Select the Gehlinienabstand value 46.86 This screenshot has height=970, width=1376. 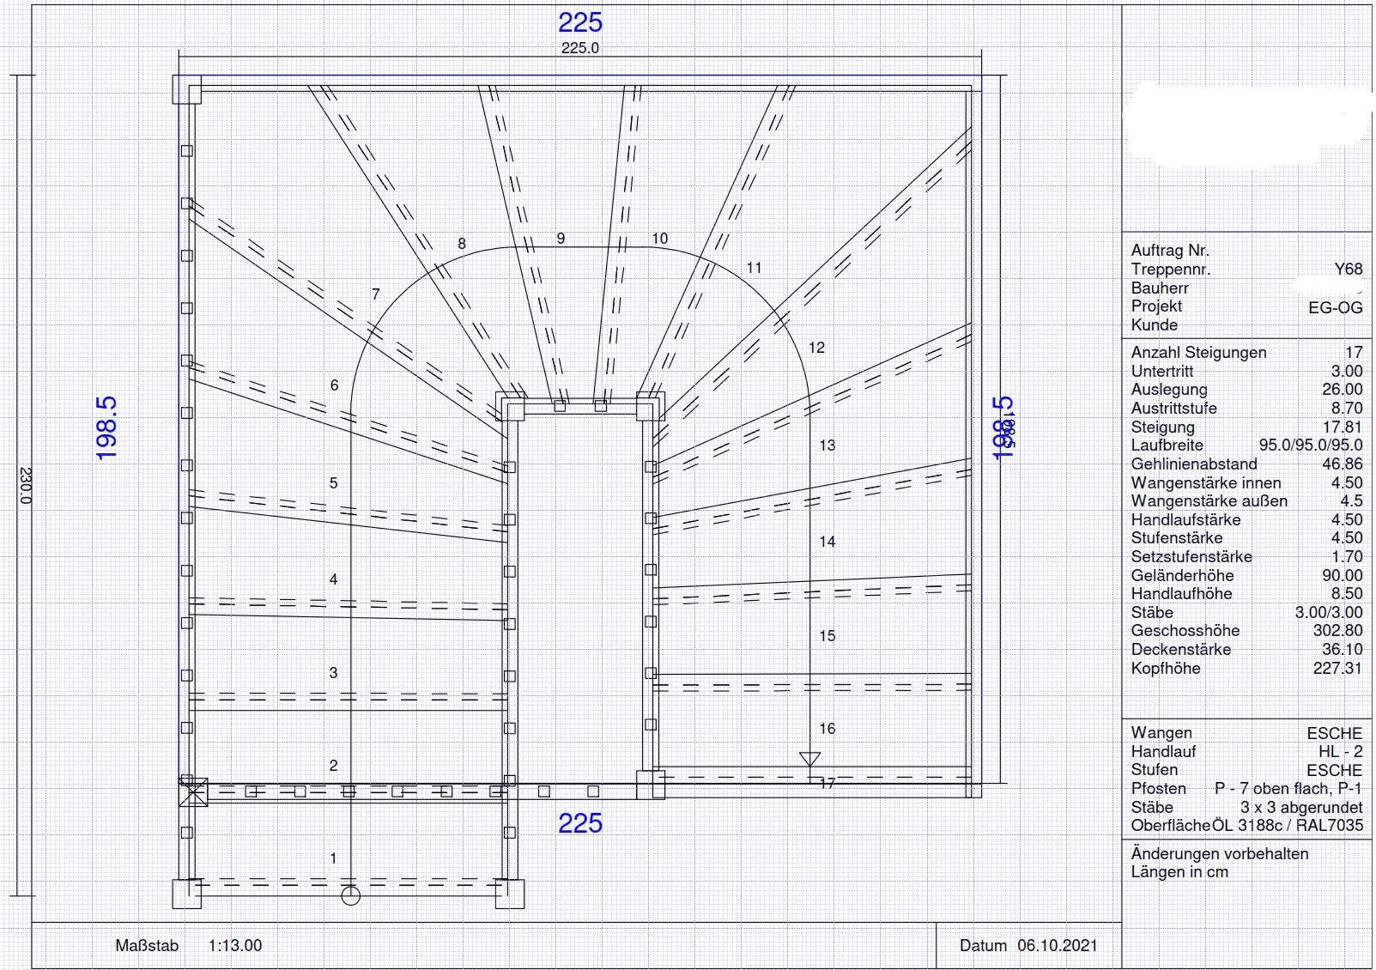pos(1342,464)
